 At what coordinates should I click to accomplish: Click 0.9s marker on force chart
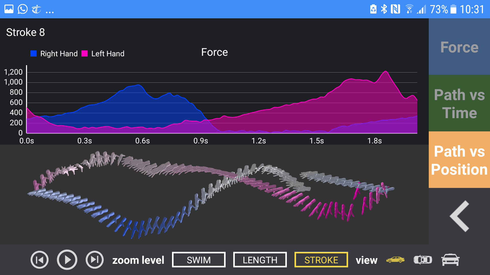pyautogui.click(x=201, y=141)
